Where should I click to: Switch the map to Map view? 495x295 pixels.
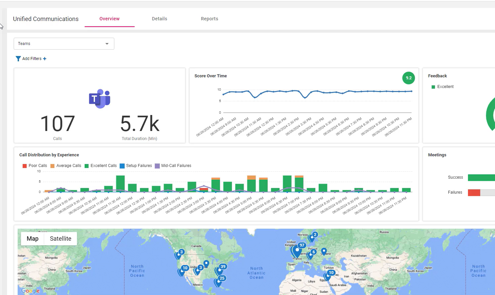click(33, 239)
